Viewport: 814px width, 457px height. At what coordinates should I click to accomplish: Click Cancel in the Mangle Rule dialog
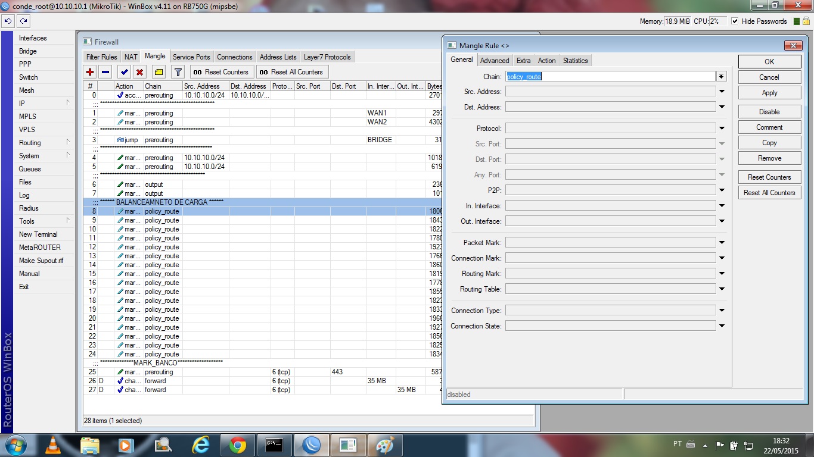point(769,77)
